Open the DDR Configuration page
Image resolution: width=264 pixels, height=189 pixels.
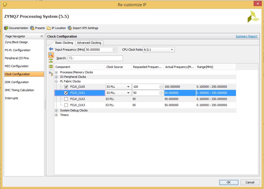(17, 82)
